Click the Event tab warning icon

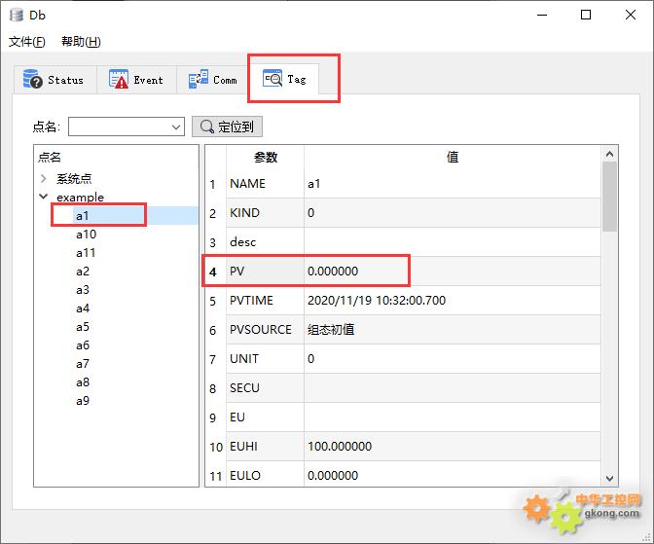119,79
